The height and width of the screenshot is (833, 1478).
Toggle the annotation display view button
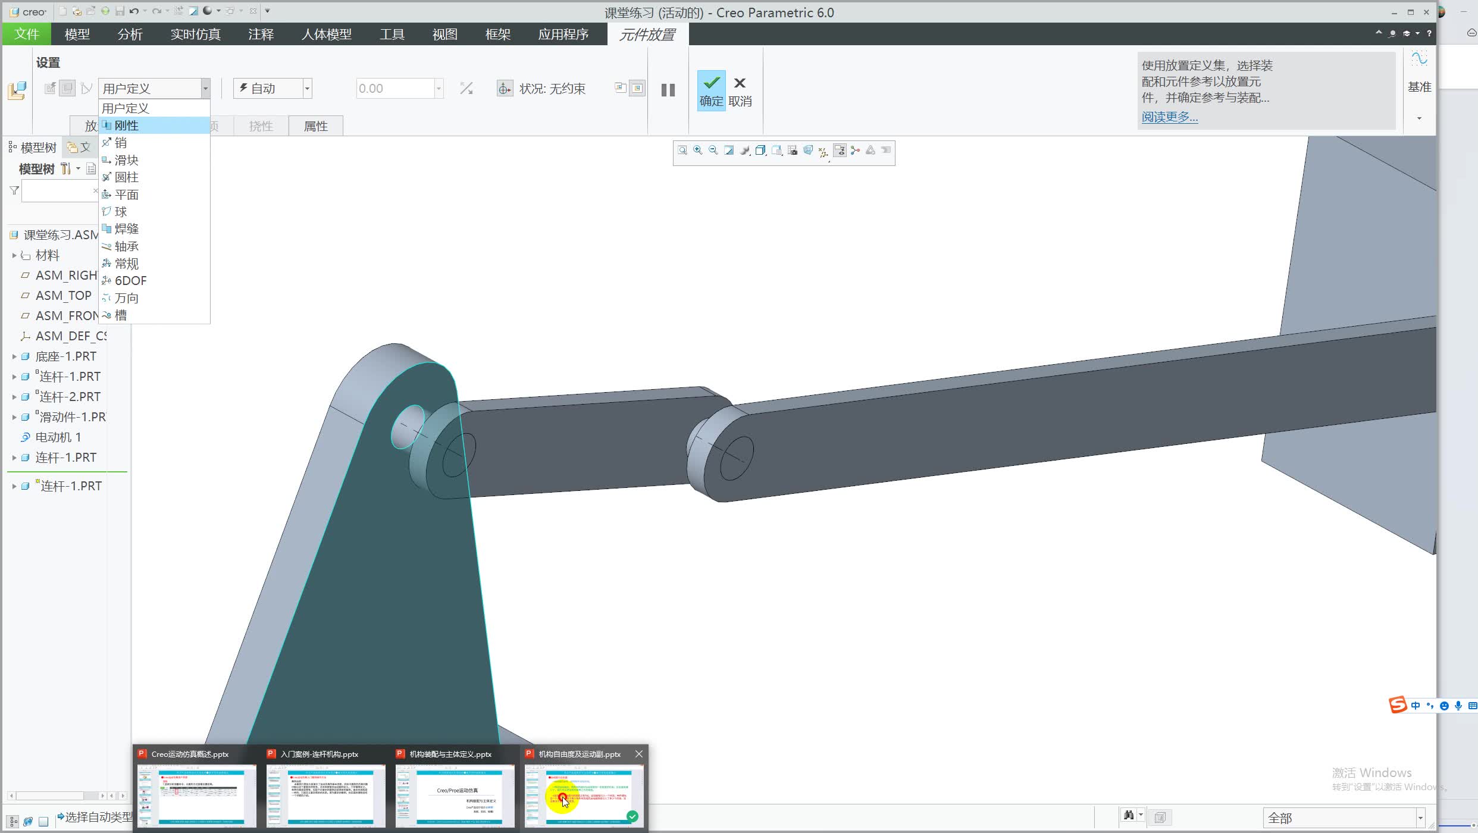point(840,151)
